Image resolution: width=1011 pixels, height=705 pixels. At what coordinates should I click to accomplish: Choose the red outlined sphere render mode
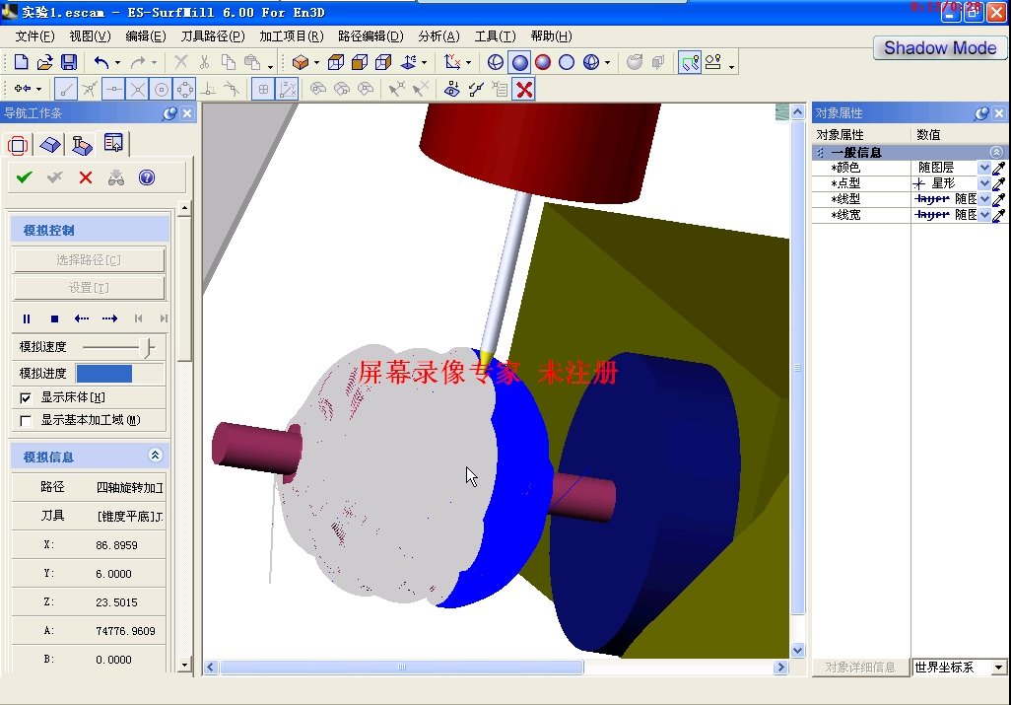543,62
